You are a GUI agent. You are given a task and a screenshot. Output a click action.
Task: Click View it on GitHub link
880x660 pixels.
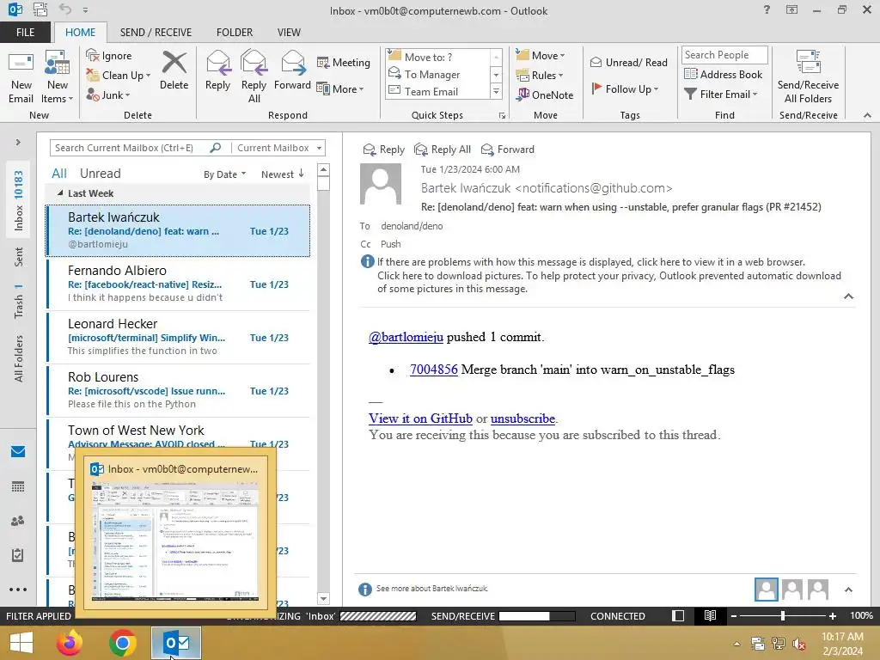click(x=420, y=419)
